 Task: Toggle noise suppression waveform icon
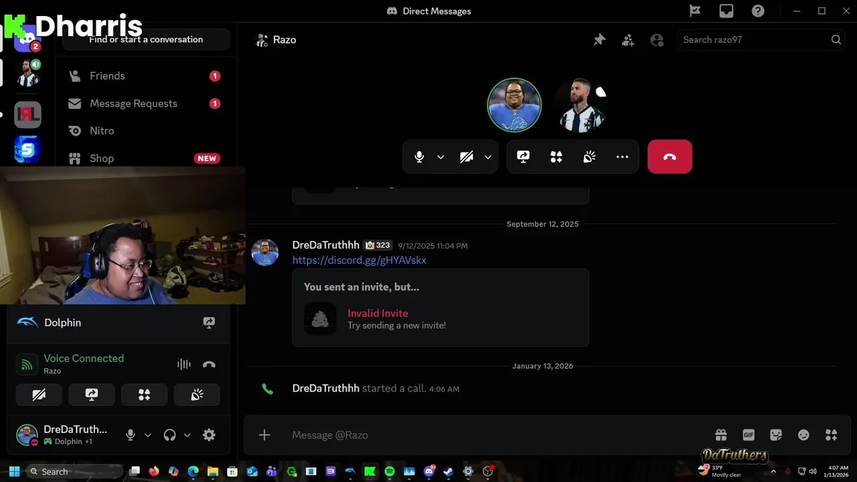pos(184,364)
